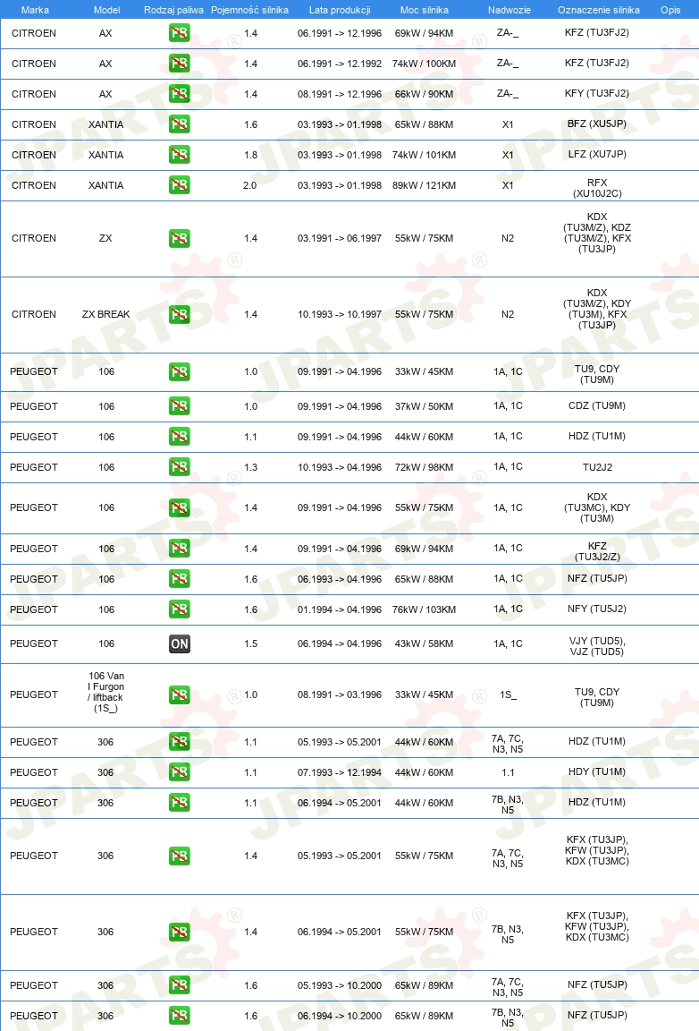The width and height of the screenshot is (699, 1031).
Task: Click petrol icon in Peugeot 106 Van Furgon row
Action: tap(180, 694)
